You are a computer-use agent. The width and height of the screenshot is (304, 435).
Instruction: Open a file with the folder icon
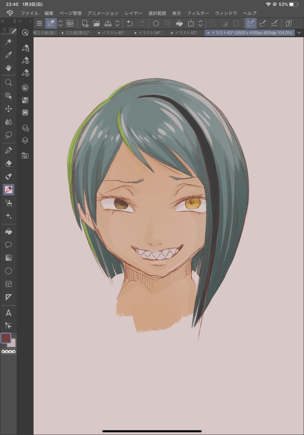pos(97,23)
